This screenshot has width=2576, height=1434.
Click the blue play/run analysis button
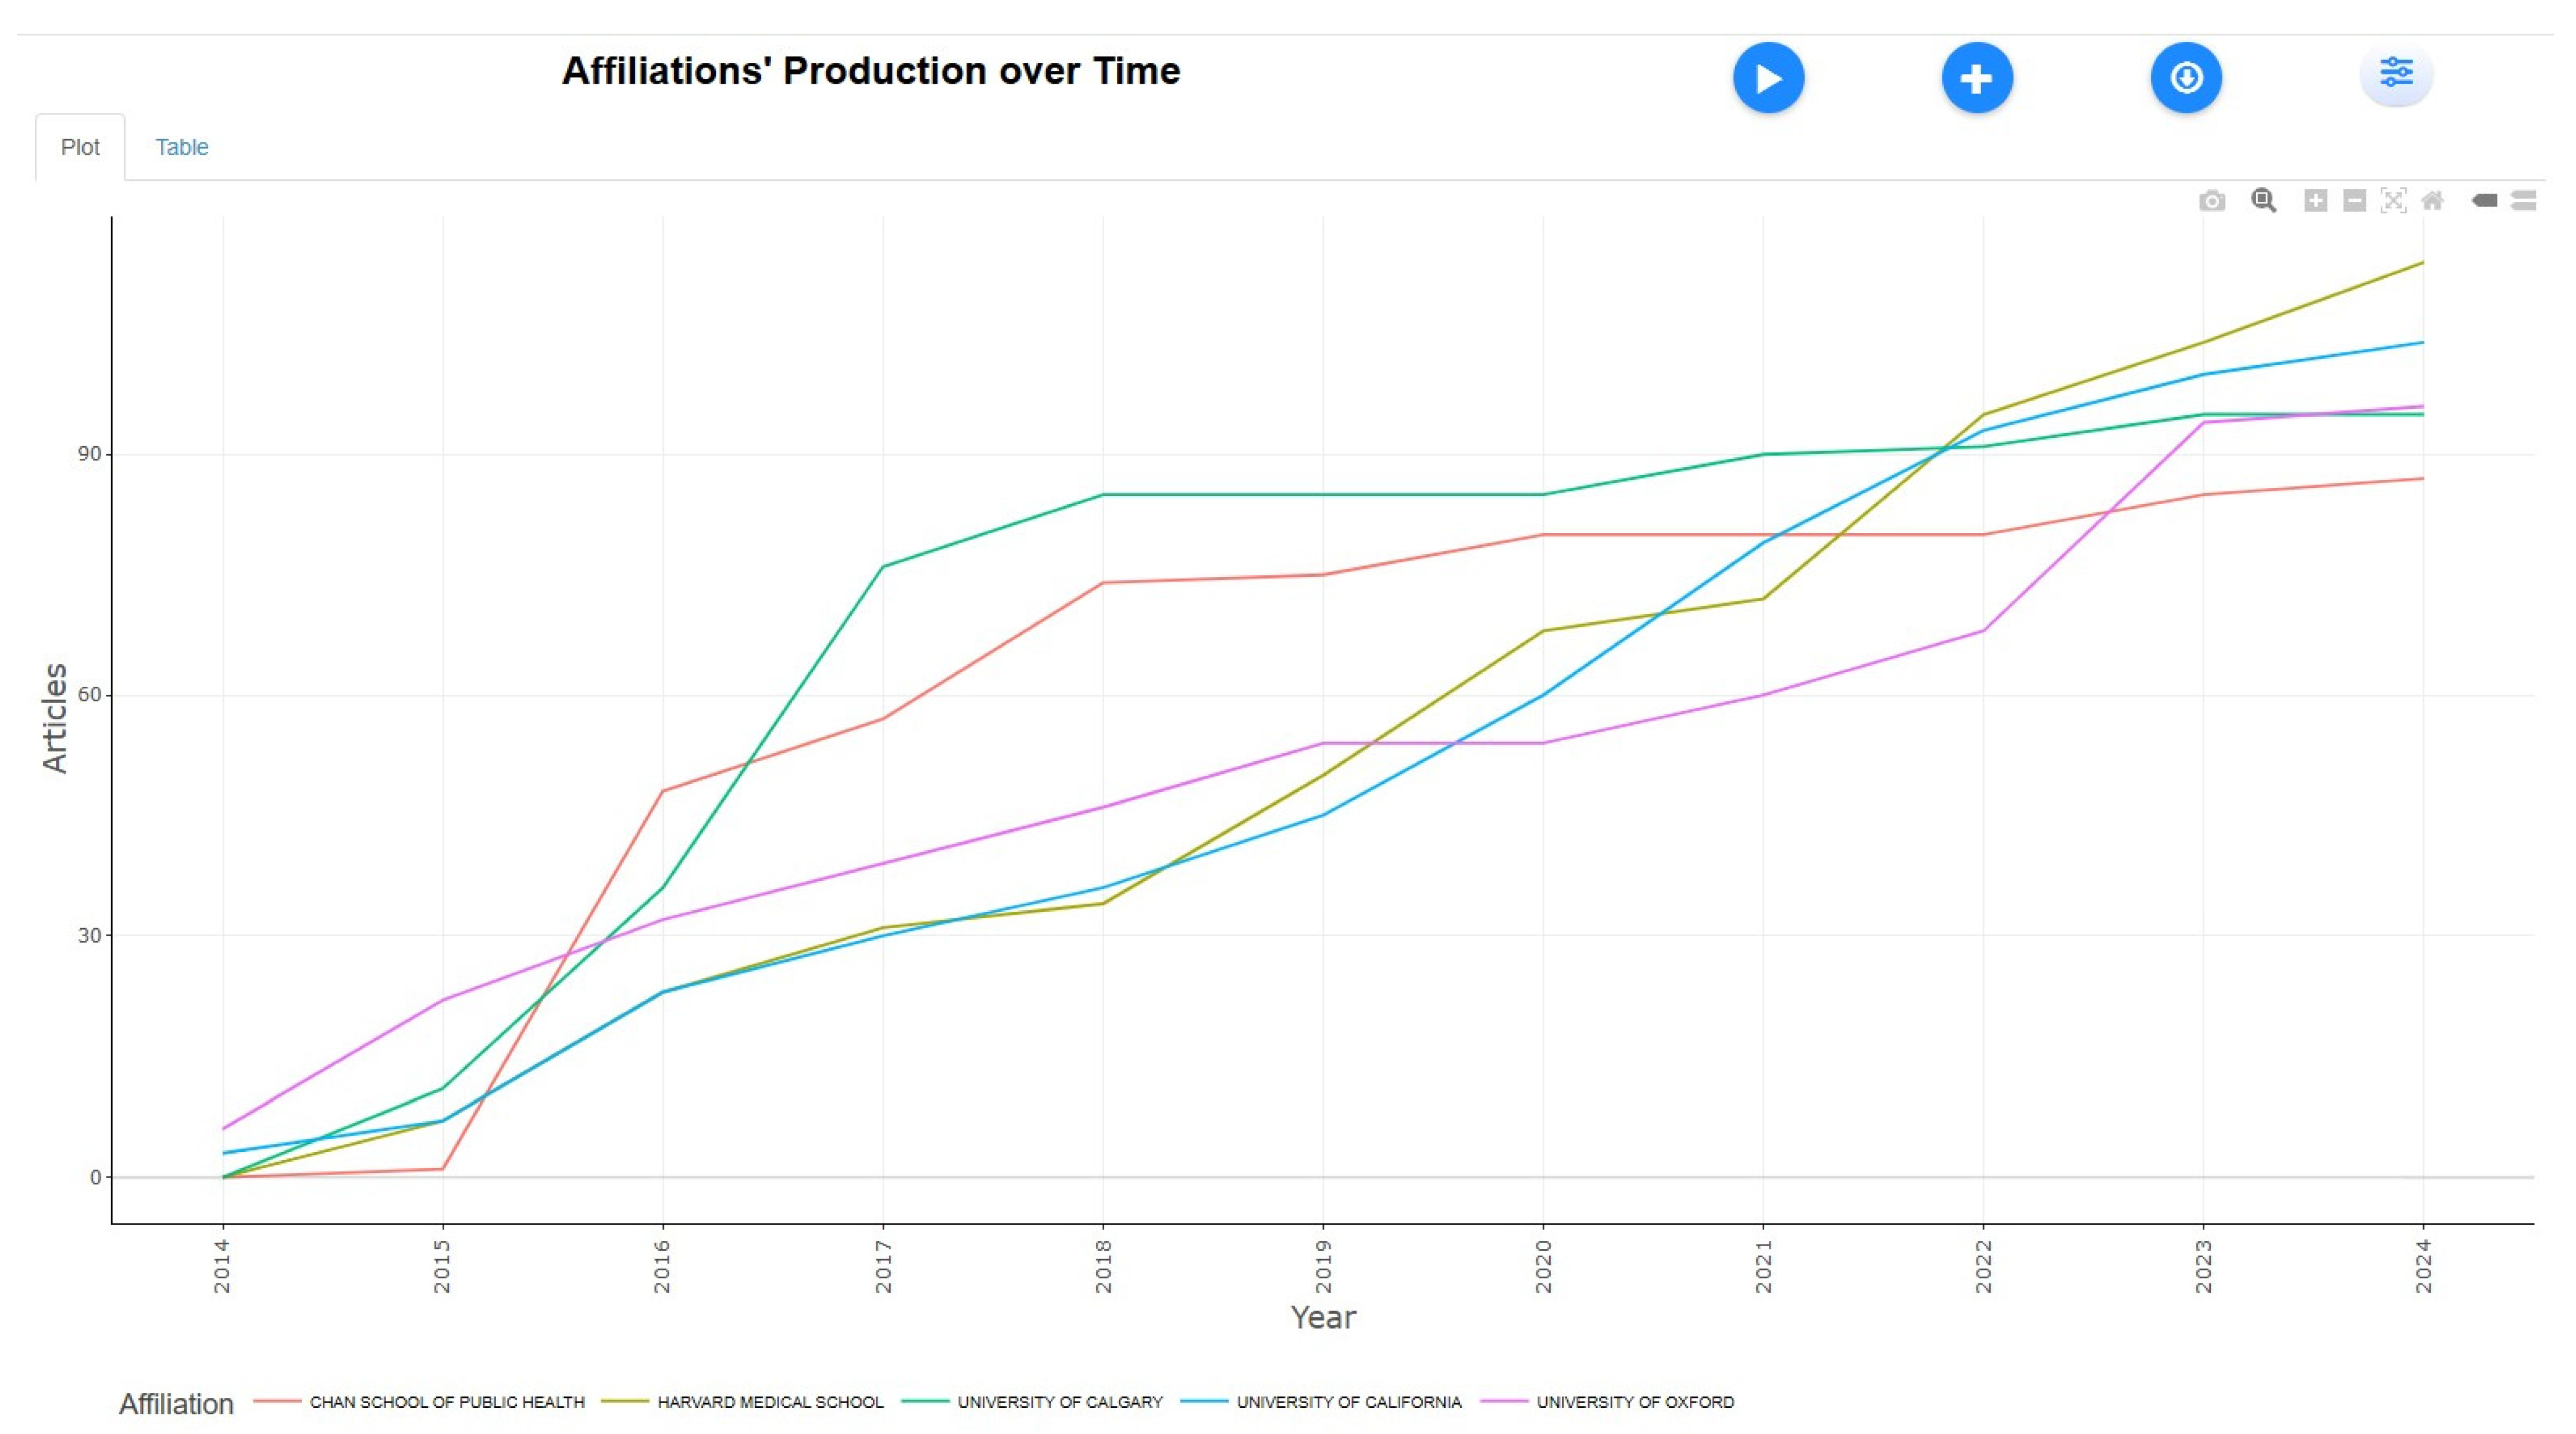pyautogui.click(x=1768, y=78)
